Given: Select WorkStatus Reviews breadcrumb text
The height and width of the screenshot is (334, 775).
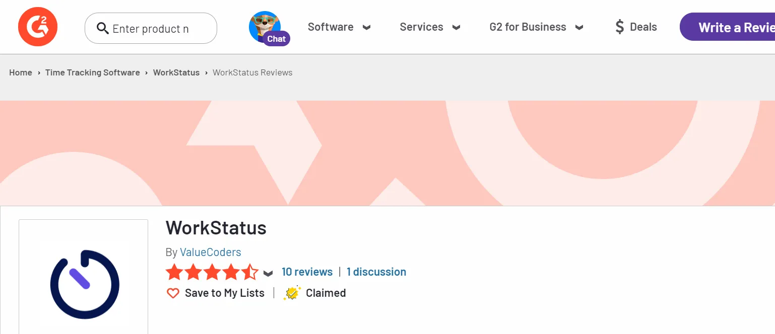Looking at the screenshot, I should [x=252, y=72].
